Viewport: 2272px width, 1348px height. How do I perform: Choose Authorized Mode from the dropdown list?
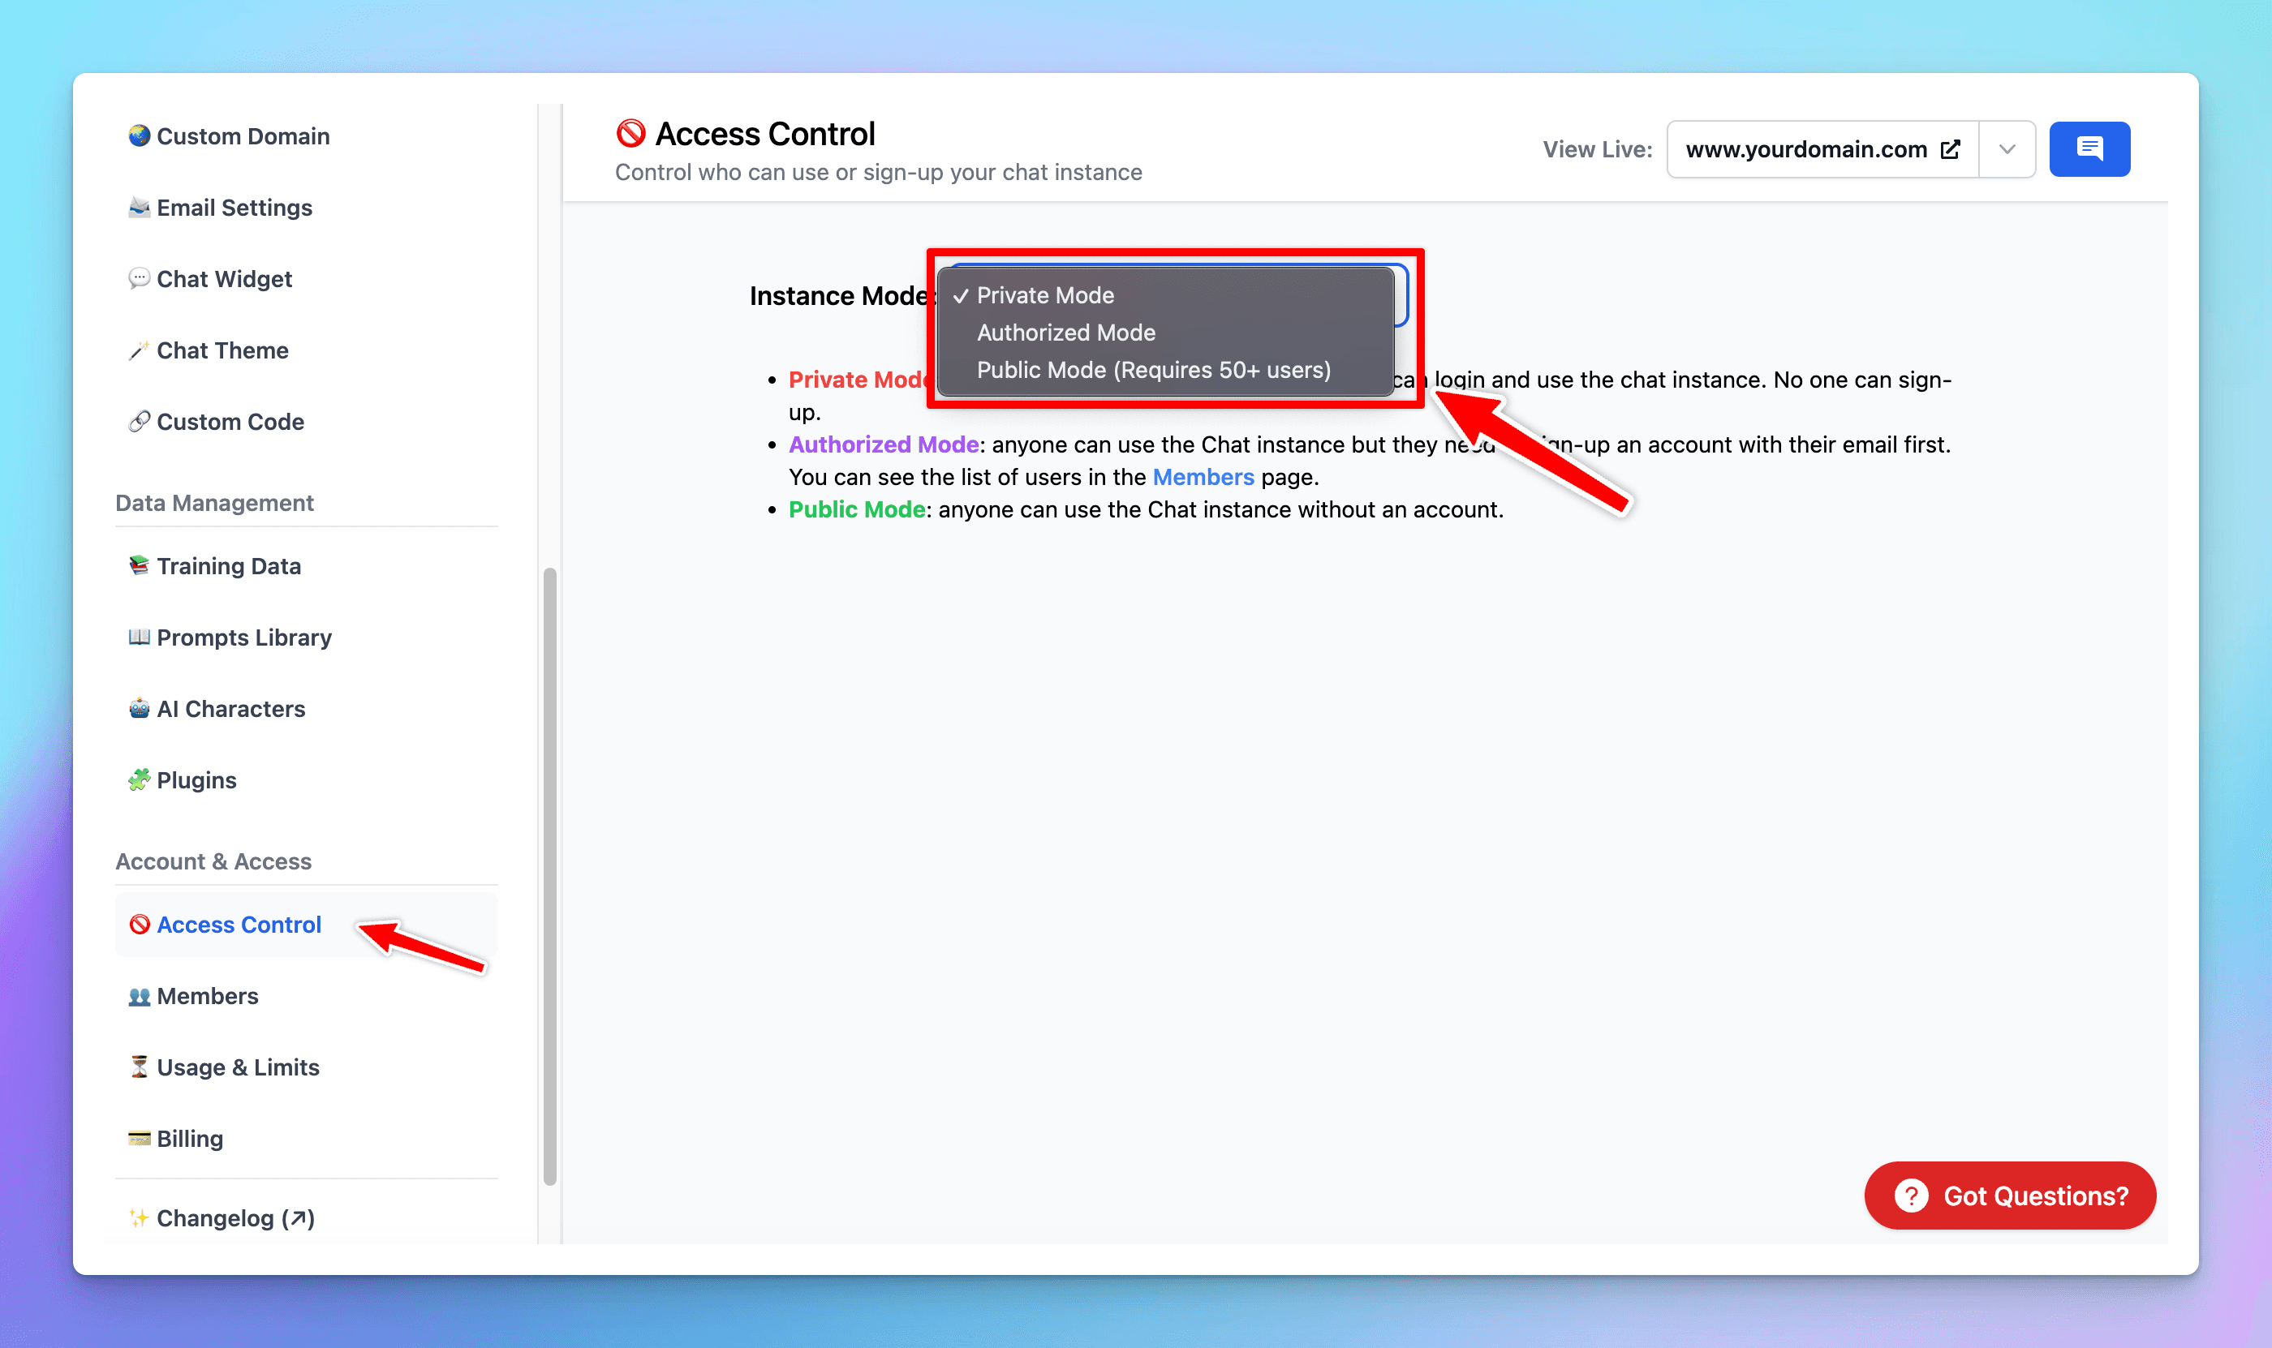1065,333
